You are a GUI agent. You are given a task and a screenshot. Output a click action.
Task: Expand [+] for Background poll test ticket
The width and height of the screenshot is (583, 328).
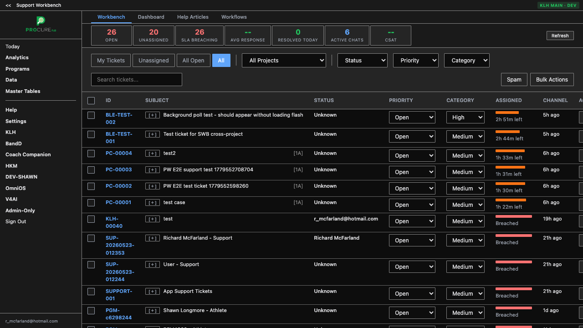point(152,115)
